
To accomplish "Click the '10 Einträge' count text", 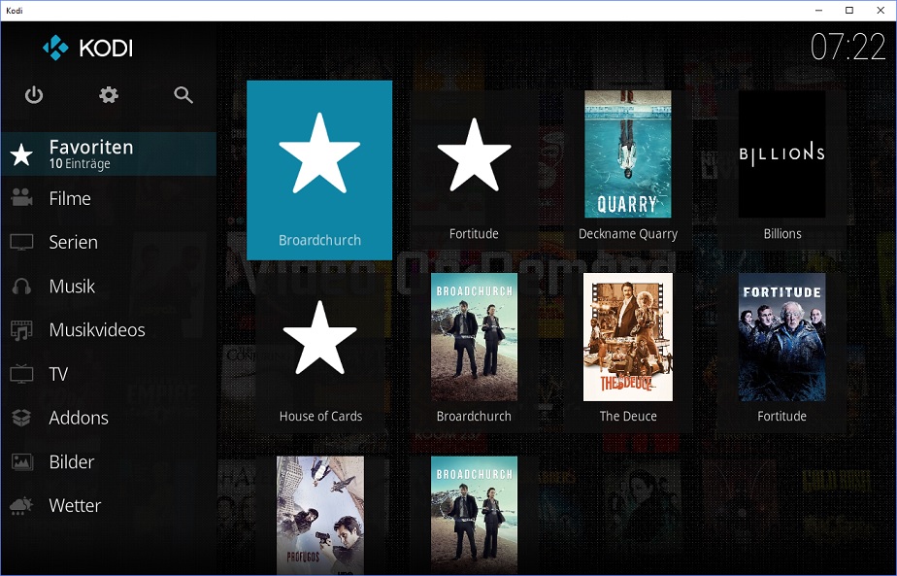I will (80, 164).
